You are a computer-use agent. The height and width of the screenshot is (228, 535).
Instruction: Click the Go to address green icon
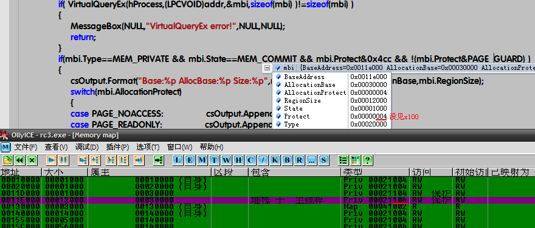(x=158, y=160)
